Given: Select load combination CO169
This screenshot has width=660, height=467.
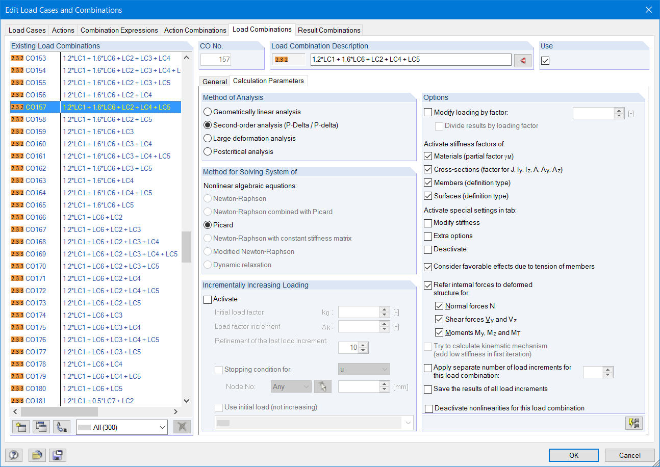Looking at the screenshot, I should 95,254.
